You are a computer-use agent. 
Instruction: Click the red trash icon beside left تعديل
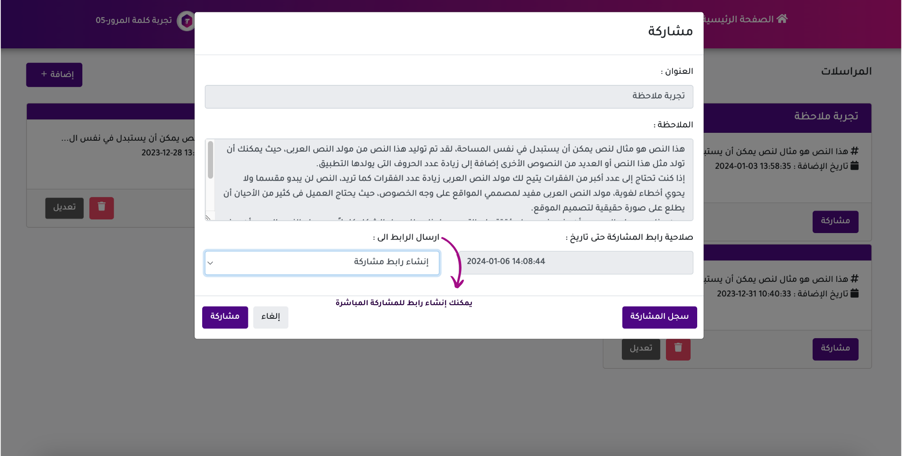[x=102, y=208]
